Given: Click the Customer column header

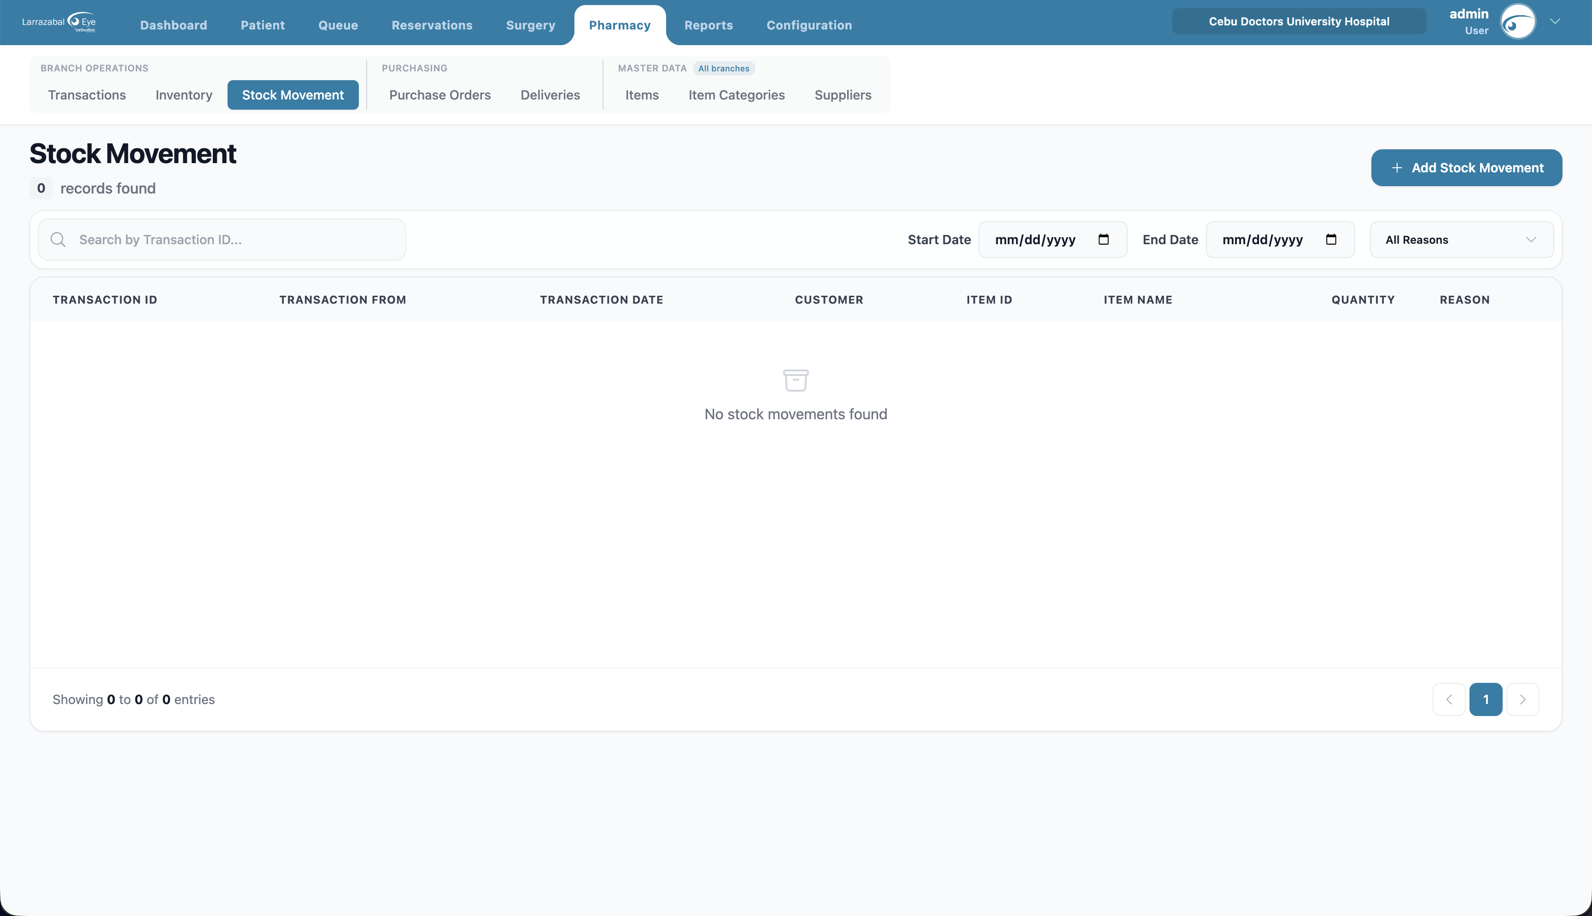Looking at the screenshot, I should [x=829, y=300].
